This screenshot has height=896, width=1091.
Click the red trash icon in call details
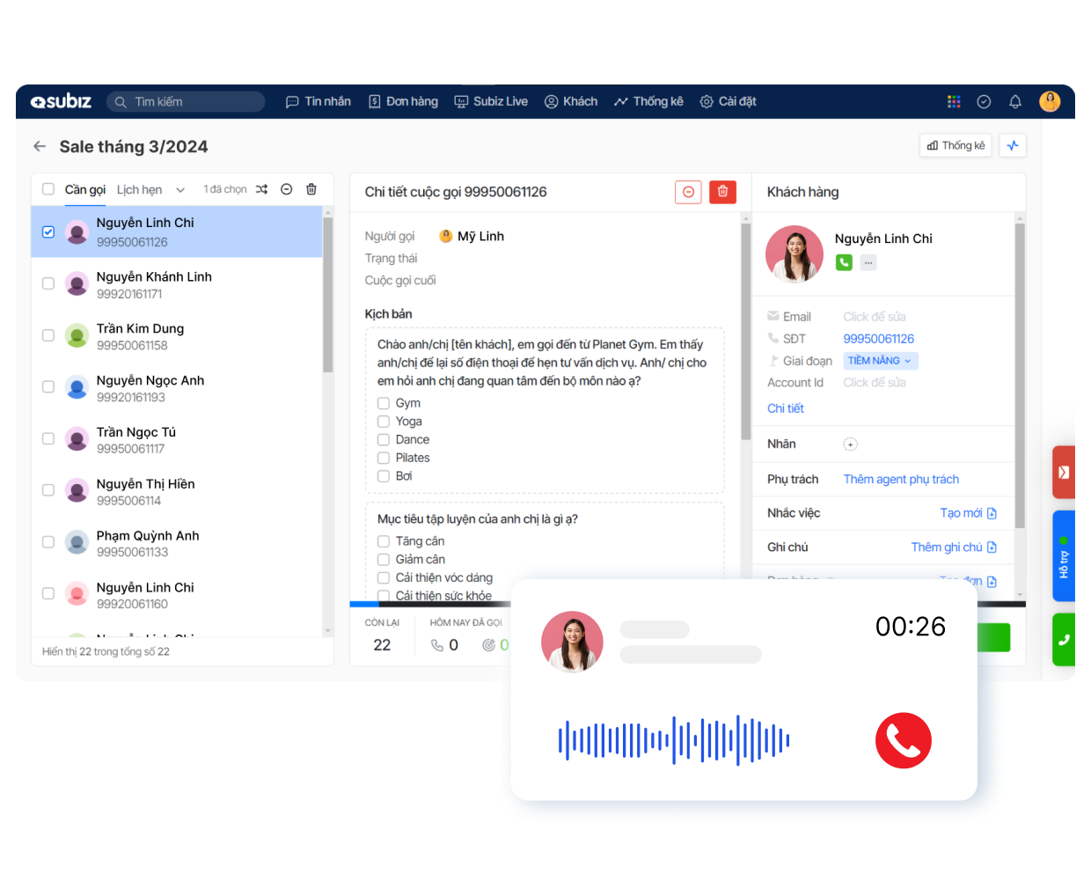coord(722,192)
